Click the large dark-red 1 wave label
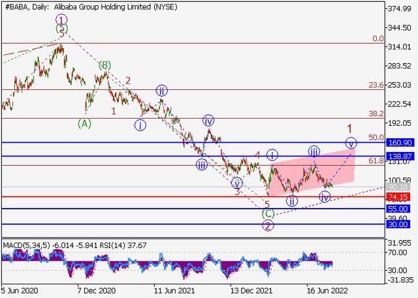418x298 pixels. (x=349, y=128)
